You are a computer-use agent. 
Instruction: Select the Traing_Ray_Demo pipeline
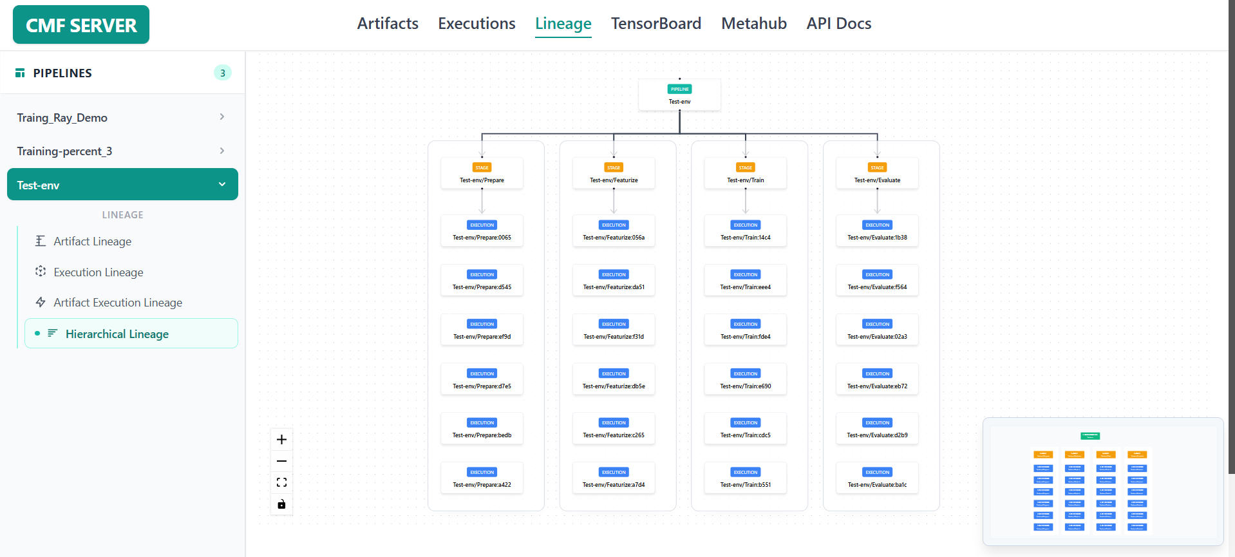(122, 118)
